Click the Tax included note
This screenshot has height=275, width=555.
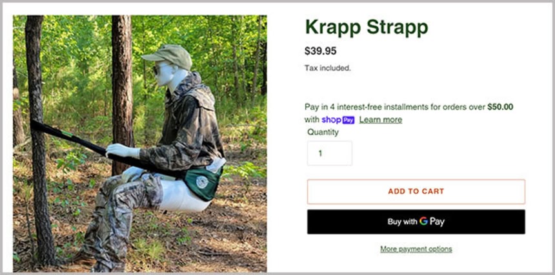[x=327, y=68]
